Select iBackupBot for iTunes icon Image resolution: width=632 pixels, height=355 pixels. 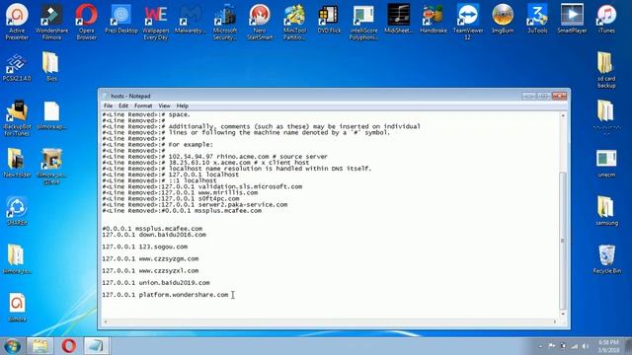coord(17,118)
